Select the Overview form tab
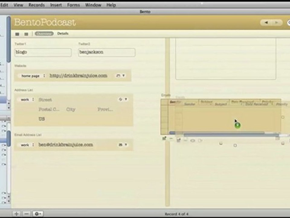 [x=44, y=34]
